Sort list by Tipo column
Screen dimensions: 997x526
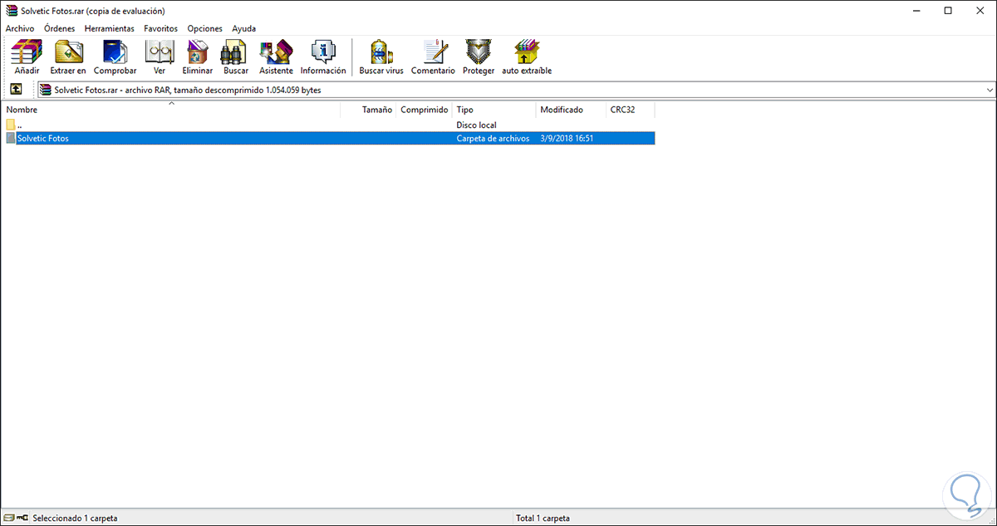[494, 110]
